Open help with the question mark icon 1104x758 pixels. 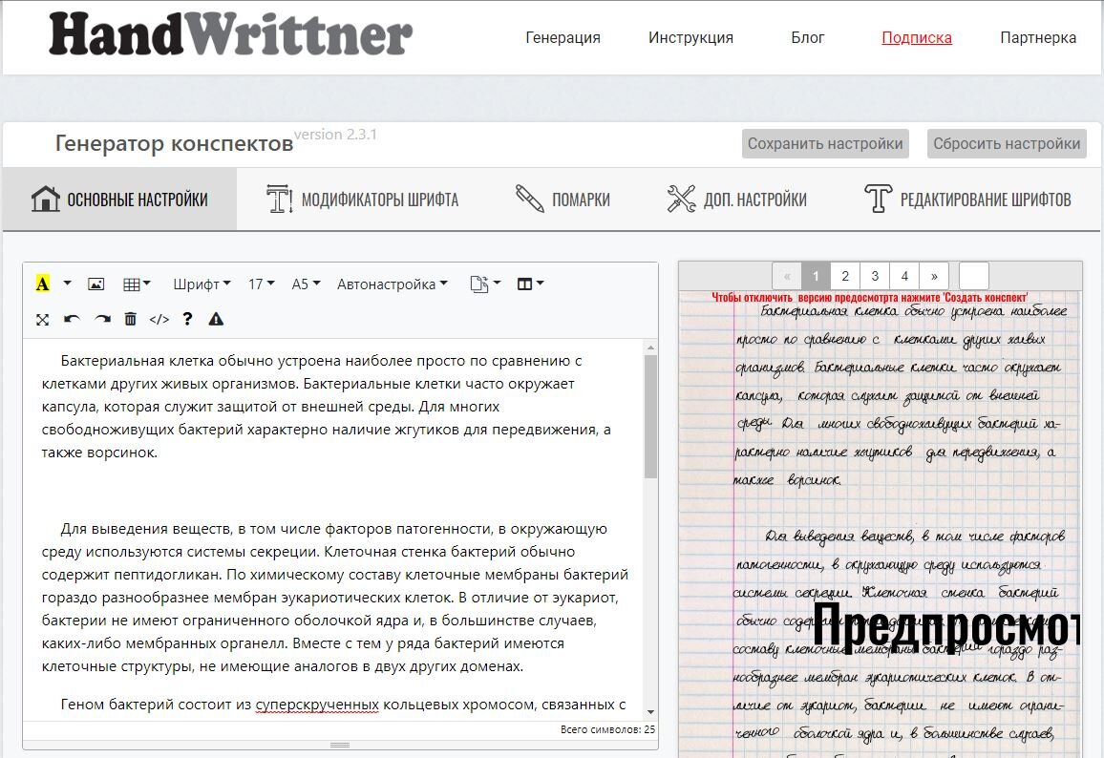pyautogui.click(x=187, y=319)
